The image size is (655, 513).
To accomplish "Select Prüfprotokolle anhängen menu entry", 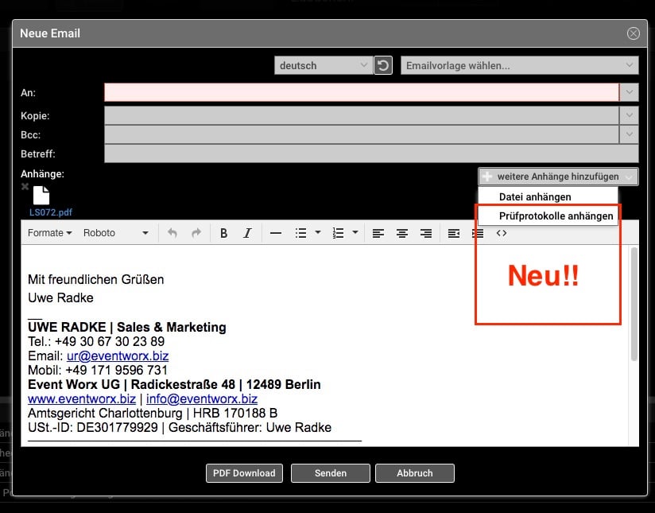I will coord(556,216).
